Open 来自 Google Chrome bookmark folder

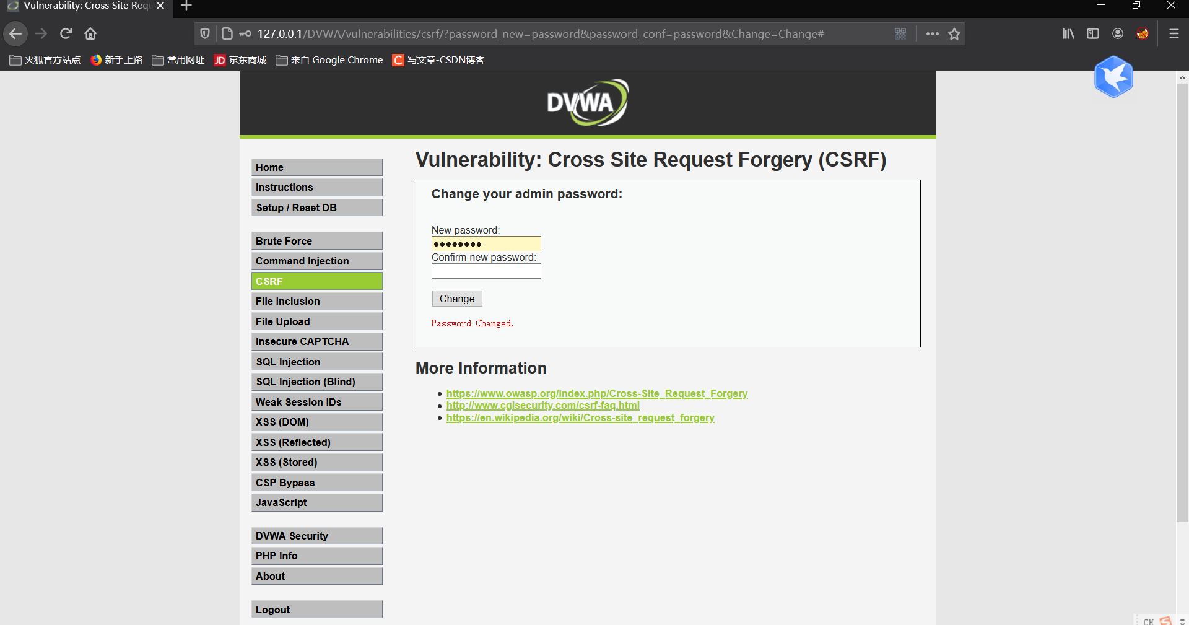point(329,60)
